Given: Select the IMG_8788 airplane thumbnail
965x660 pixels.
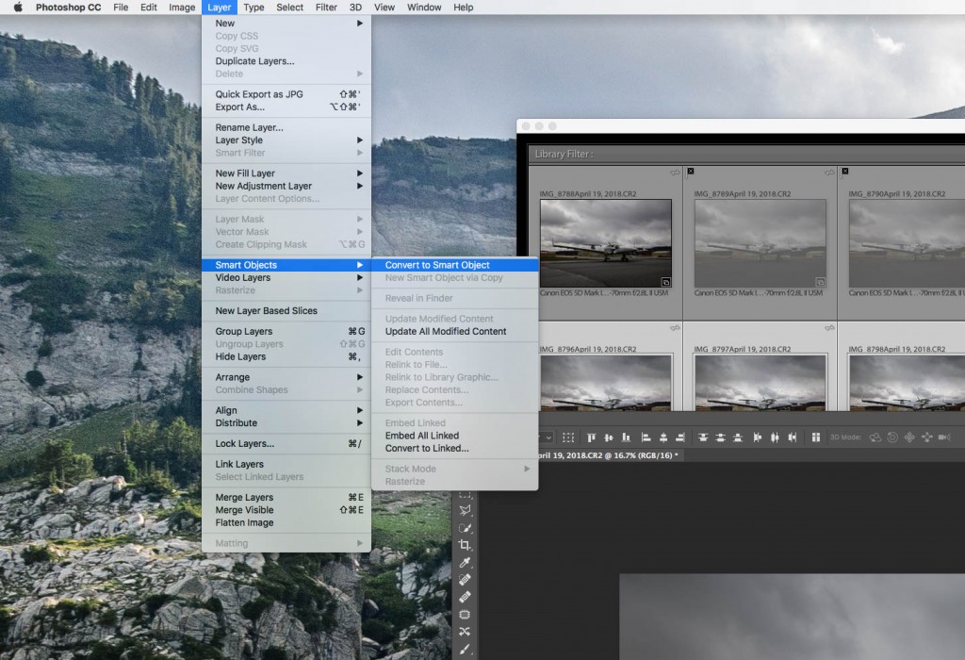Looking at the screenshot, I should (x=606, y=243).
